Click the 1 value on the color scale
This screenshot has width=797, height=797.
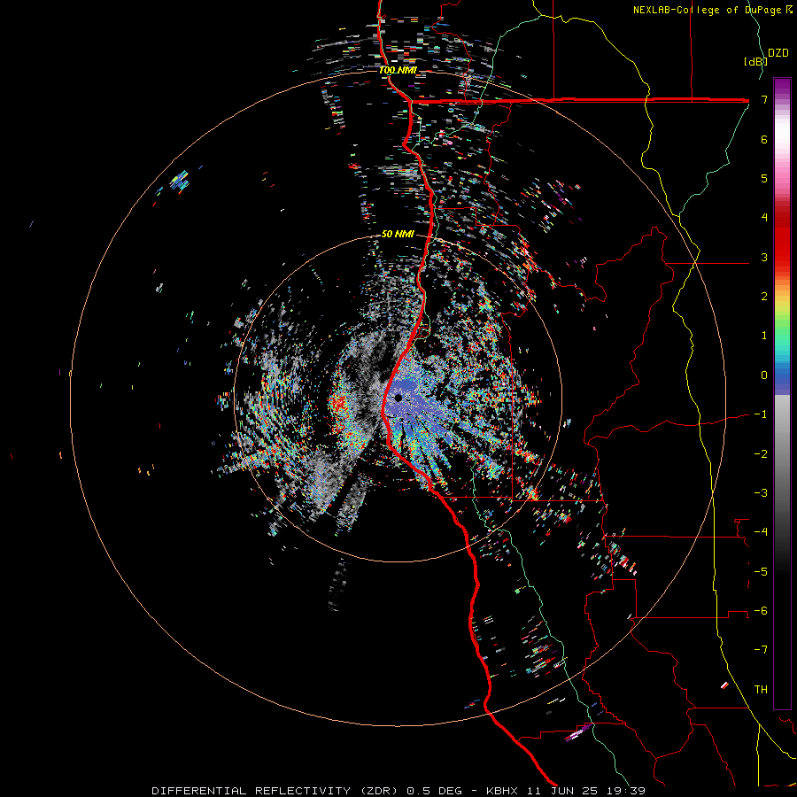click(x=764, y=336)
